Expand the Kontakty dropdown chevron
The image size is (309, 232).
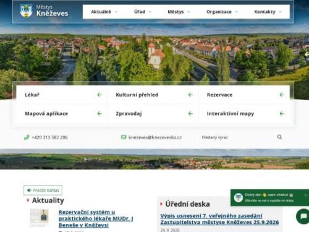(x=280, y=12)
